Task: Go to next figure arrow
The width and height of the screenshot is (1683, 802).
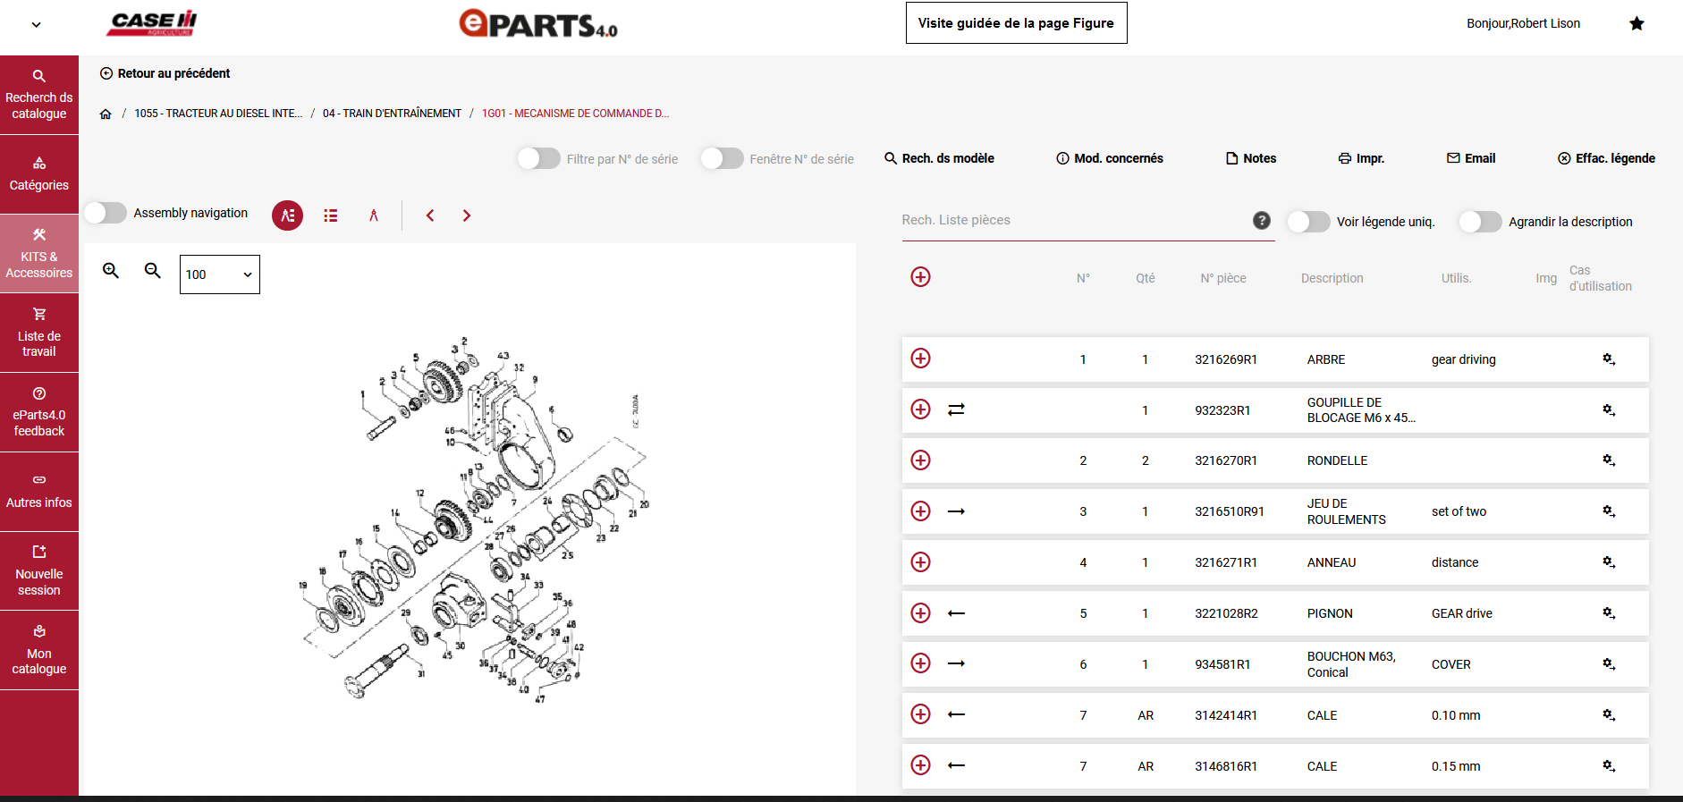Action: point(467,215)
